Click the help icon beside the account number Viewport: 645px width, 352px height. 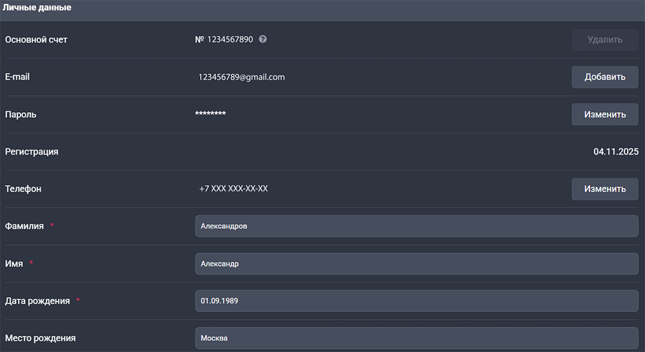pyautogui.click(x=263, y=39)
